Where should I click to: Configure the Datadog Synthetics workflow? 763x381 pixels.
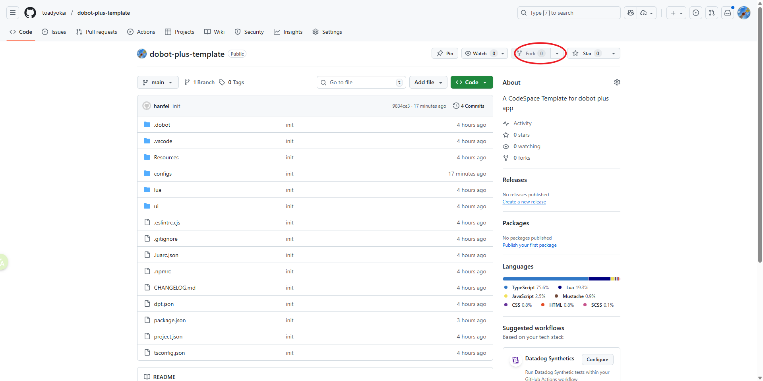597,360
